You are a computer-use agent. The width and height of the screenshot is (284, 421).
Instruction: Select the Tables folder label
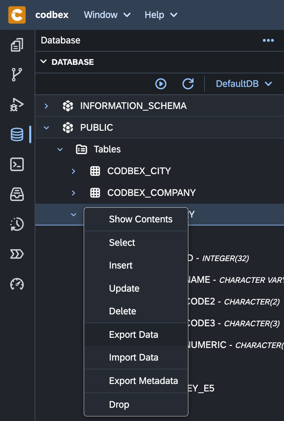tap(107, 149)
